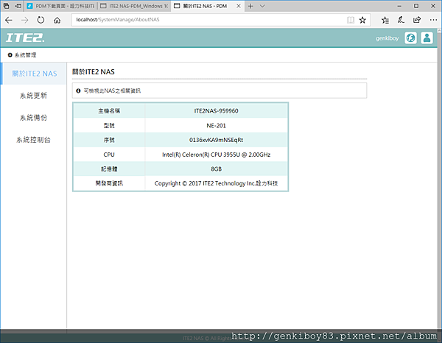Click hostname value ITE2NAS-959960
The width and height of the screenshot is (442, 343).
tap(216, 111)
